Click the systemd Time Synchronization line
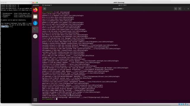Screen dimensions: 190x106 [81, 49]
